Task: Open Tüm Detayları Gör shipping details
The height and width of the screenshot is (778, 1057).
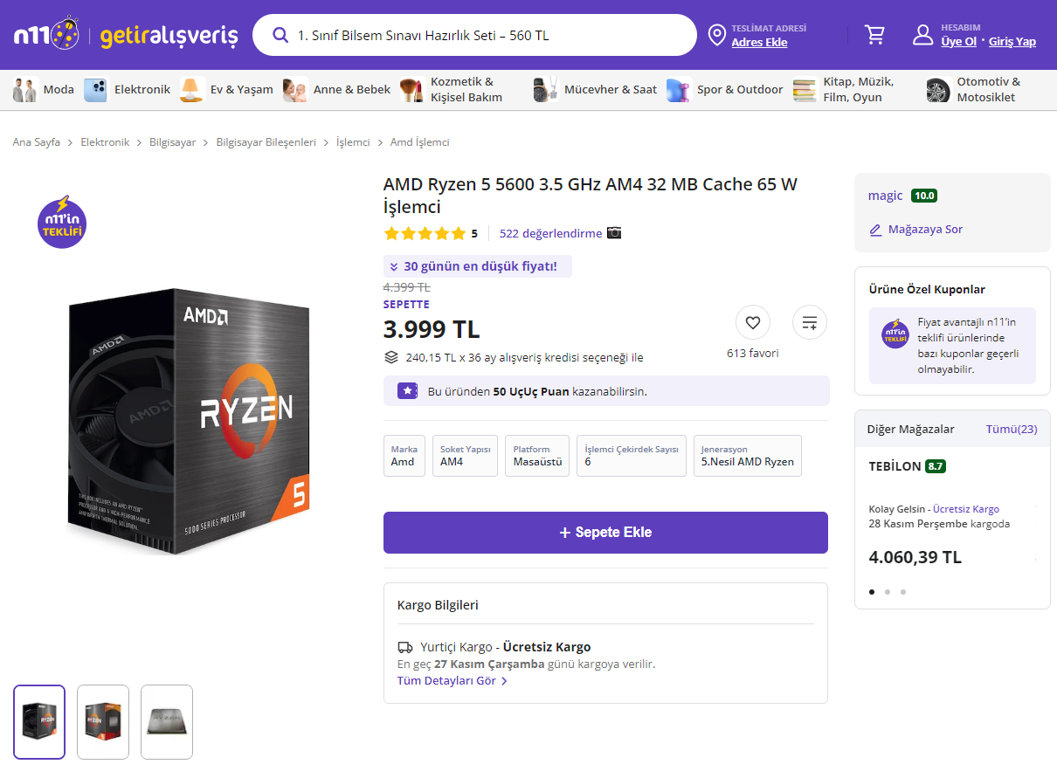Action: coord(453,681)
